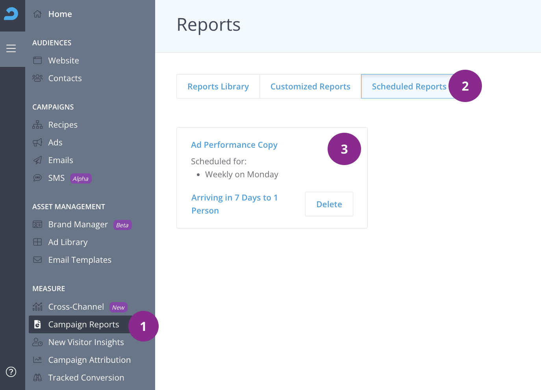Click the Arriving in 7 Days link
Viewport: 541px width, 390px height.
point(235,204)
